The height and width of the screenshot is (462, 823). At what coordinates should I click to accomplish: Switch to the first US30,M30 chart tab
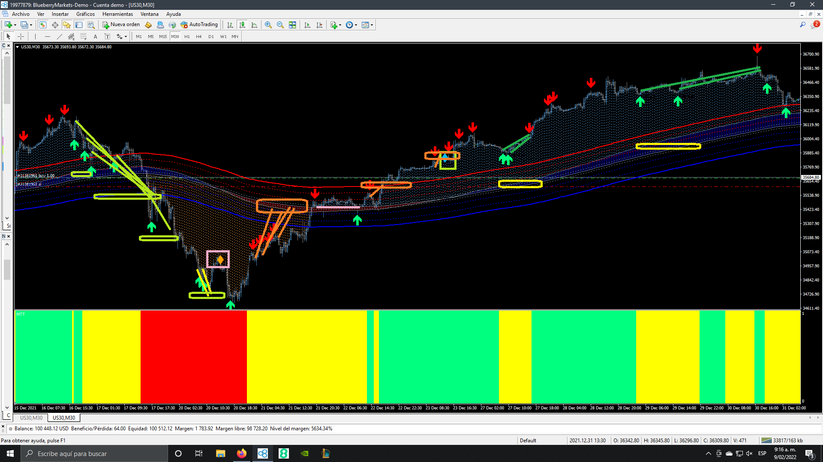tap(31, 418)
